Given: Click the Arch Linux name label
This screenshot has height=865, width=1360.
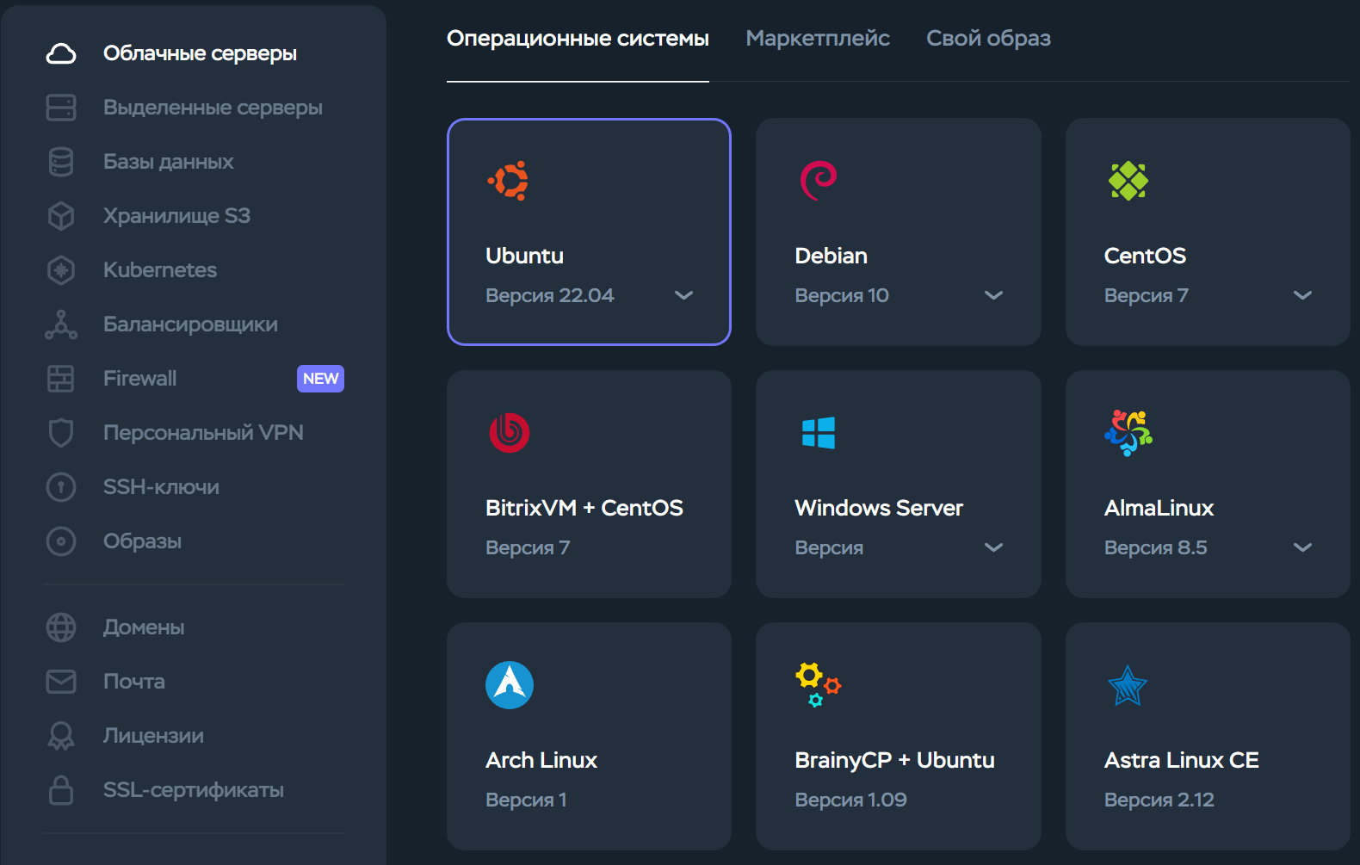Looking at the screenshot, I should point(541,760).
